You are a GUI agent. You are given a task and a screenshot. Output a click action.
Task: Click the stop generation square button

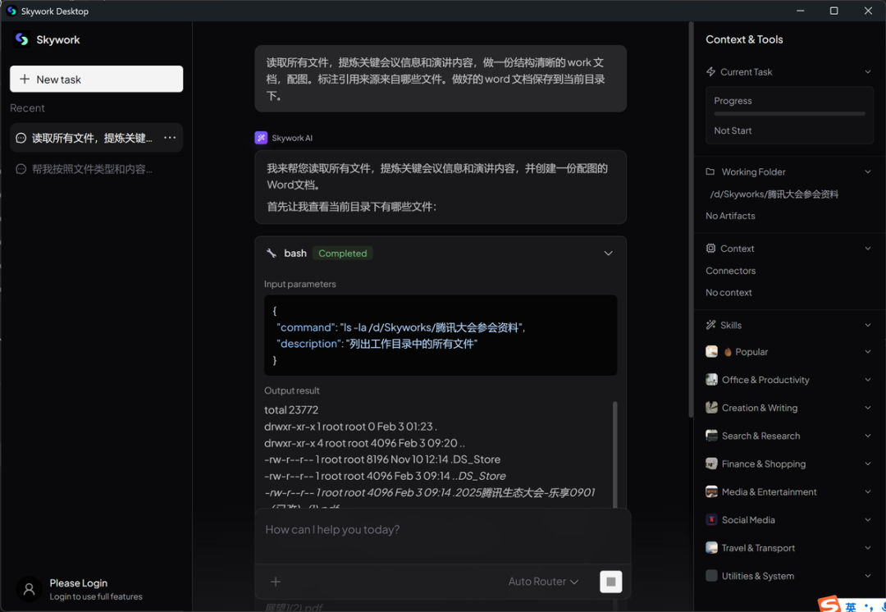(x=610, y=581)
